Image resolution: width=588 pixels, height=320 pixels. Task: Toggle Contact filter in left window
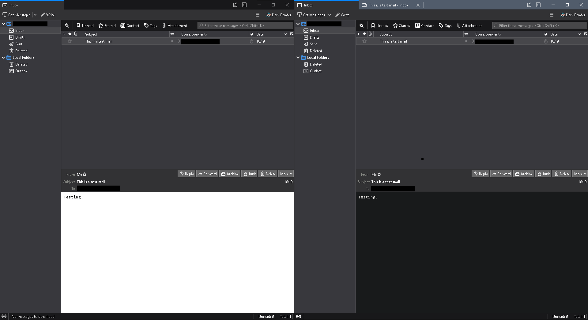130,25
